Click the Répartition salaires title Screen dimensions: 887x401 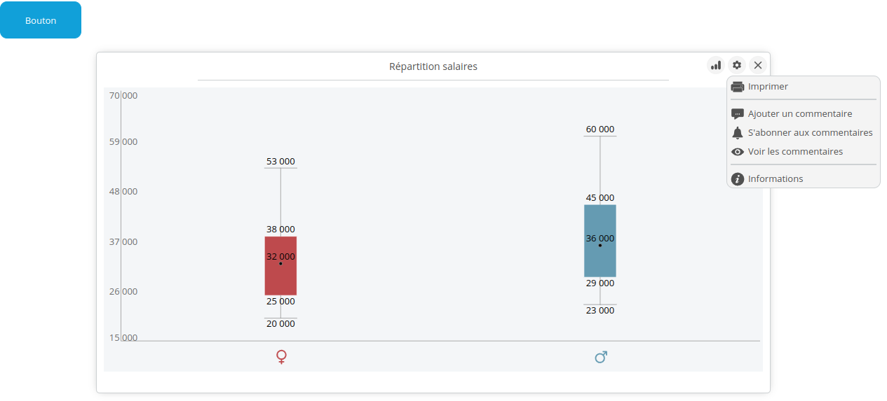tap(433, 66)
